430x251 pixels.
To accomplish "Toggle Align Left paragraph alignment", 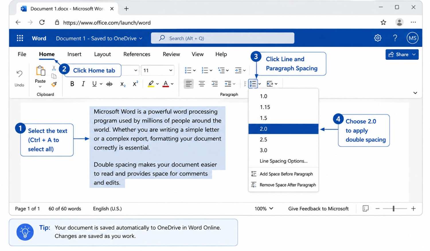I will tap(189, 84).
